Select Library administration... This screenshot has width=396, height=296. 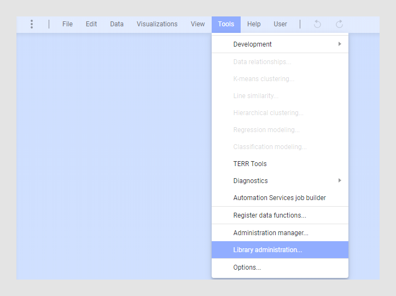tap(280, 250)
